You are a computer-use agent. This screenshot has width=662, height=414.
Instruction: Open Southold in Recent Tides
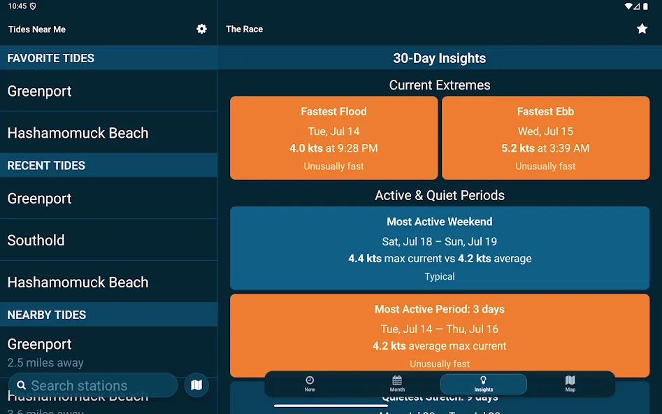pos(108,240)
